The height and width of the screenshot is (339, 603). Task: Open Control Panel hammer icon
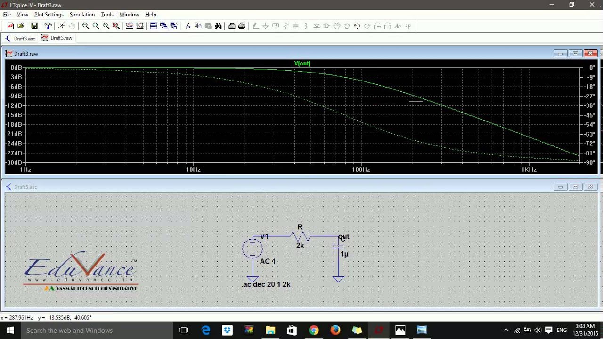[x=48, y=26]
